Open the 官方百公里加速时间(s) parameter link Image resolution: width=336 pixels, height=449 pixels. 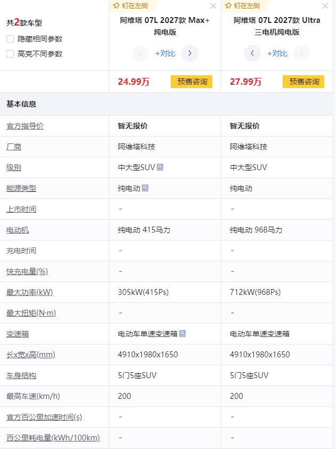[44, 417]
